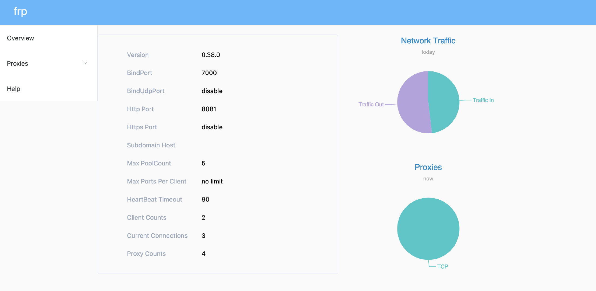
Task: Click the BindPort value 7000
Action: (209, 73)
